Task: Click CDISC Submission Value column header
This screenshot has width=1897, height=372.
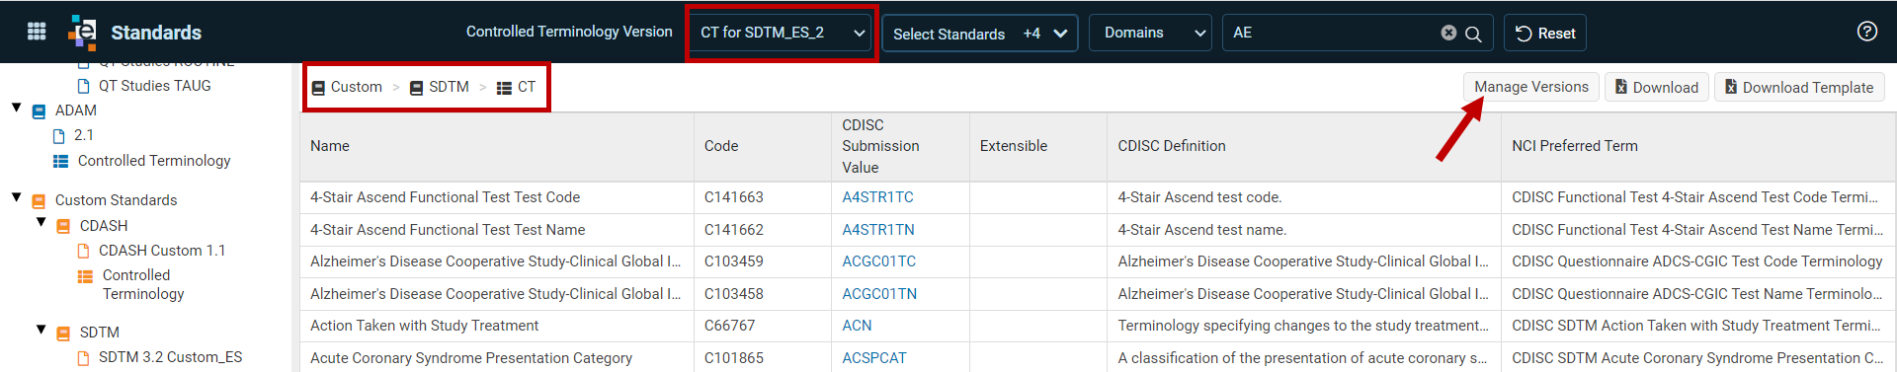Action: pos(900,146)
